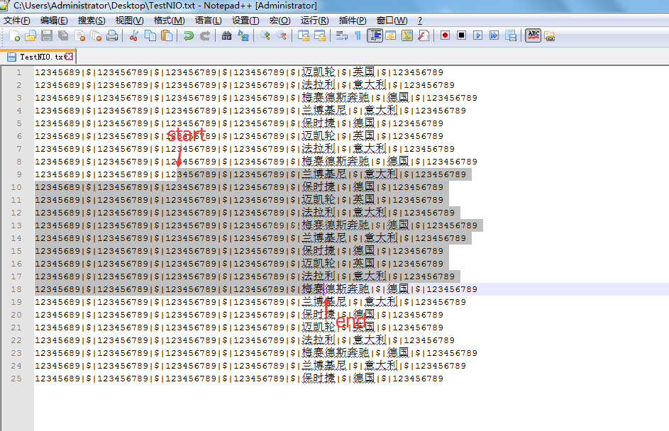Cut the selection with the scissors icon
The height and width of the screenshot is (431, 669).
(x=133, y=36)
